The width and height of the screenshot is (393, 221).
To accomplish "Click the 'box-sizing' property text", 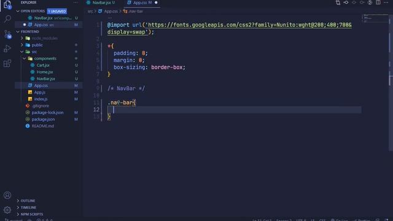I will tap(130, 67).
